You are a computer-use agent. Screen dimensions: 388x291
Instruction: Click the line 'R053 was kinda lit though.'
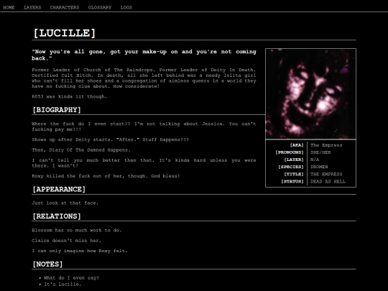click(70, 97)
